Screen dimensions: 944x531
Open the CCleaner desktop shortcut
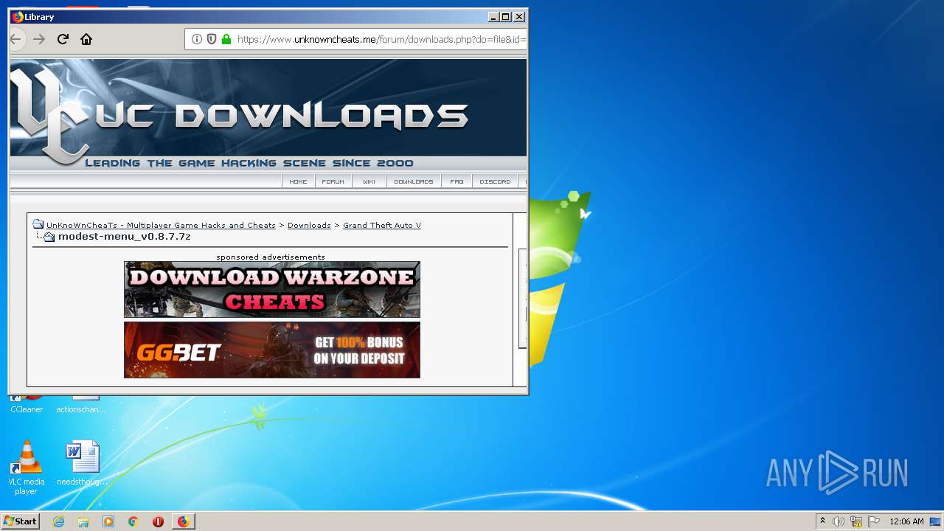pos(27,404)
